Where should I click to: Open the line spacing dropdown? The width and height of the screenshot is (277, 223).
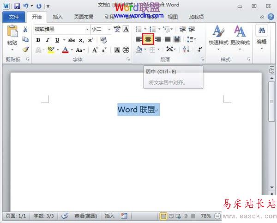(191, 39)
